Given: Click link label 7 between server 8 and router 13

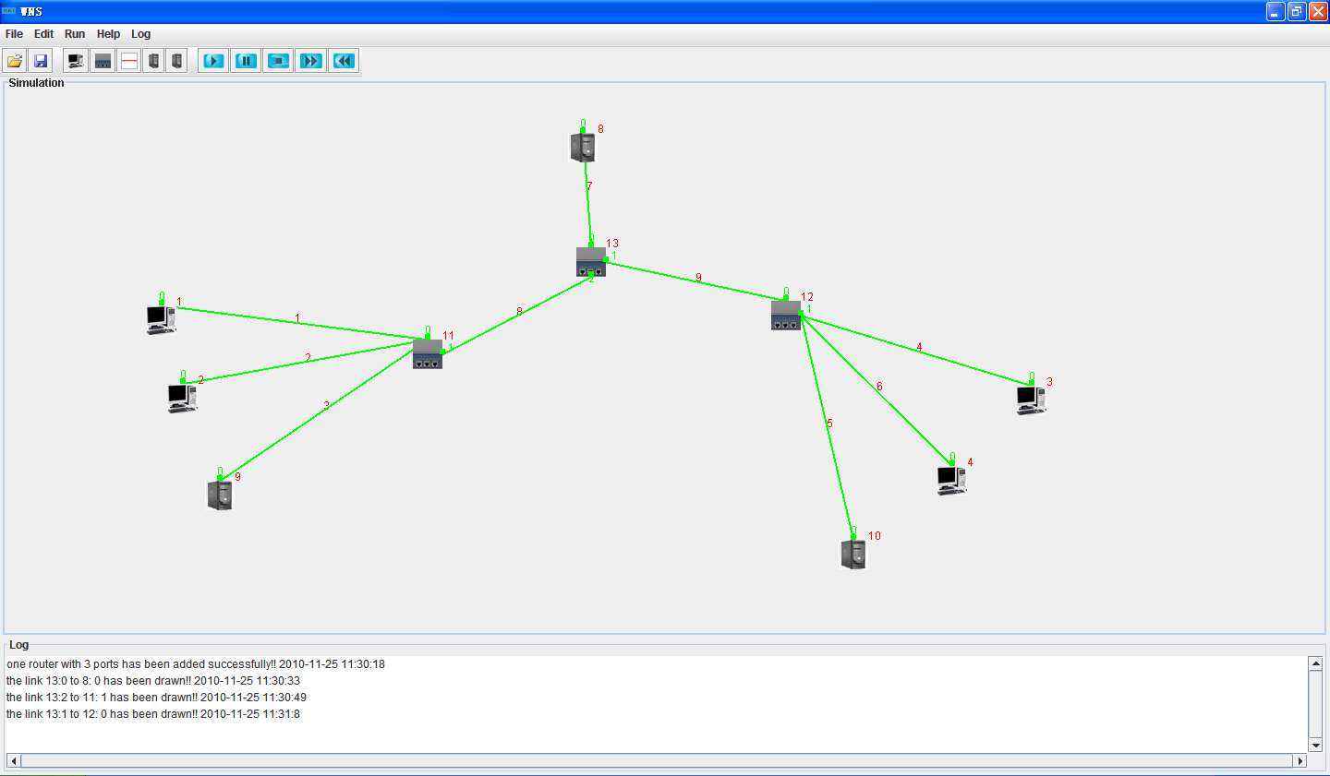Looking at the screenshot, I should (589, 186).
